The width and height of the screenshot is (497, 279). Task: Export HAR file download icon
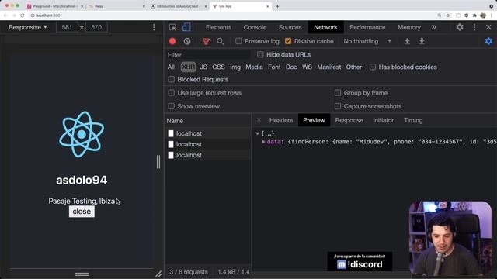pos(422,41)
